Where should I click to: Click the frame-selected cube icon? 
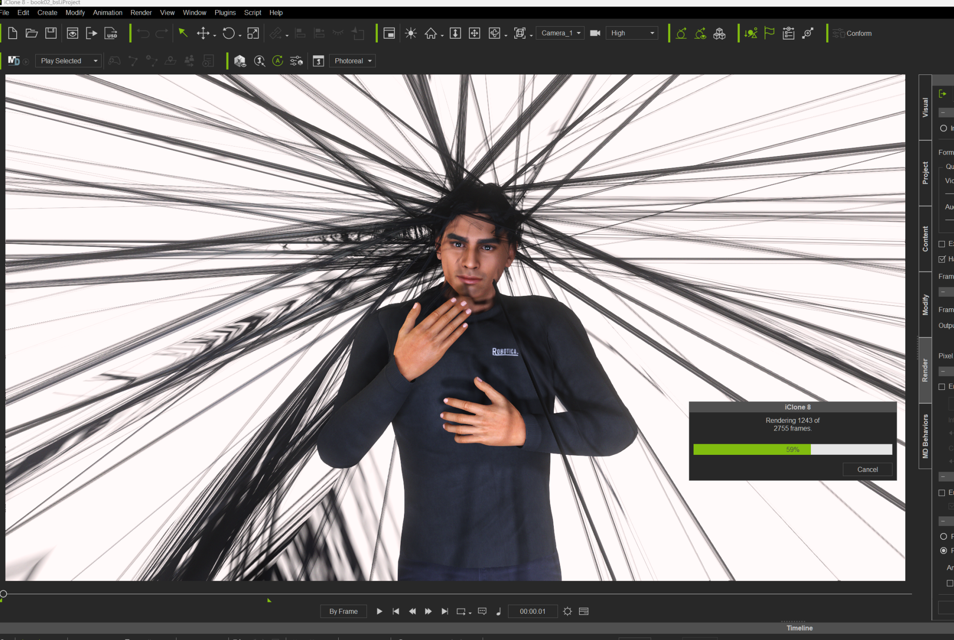pos(519,33)
